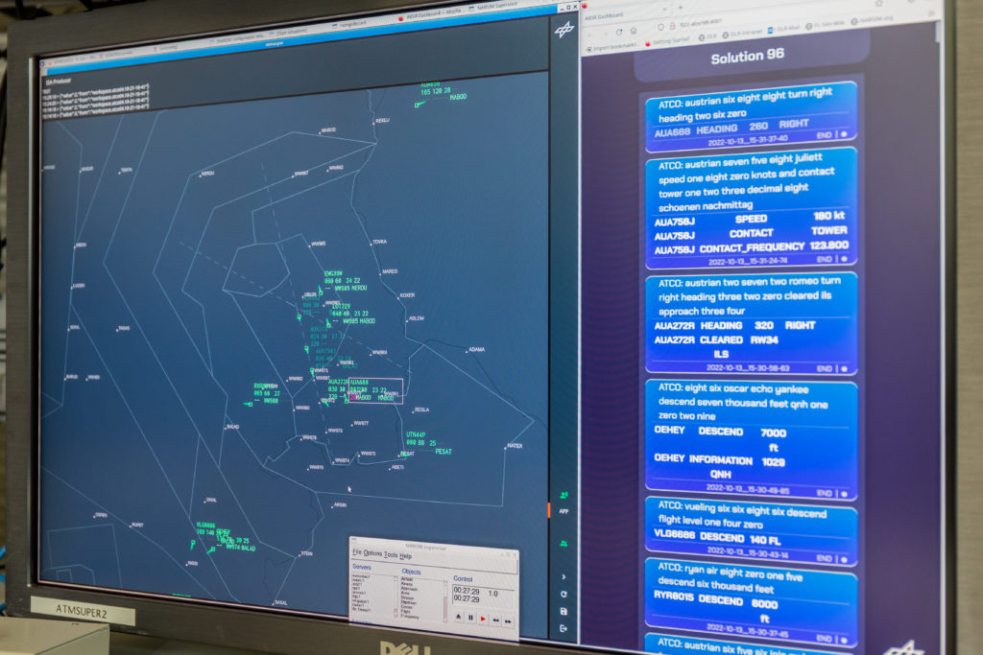The width and height of the screenshot is (983, 655).
Task: Click the Firefox home button
Action: coord(634,30)
